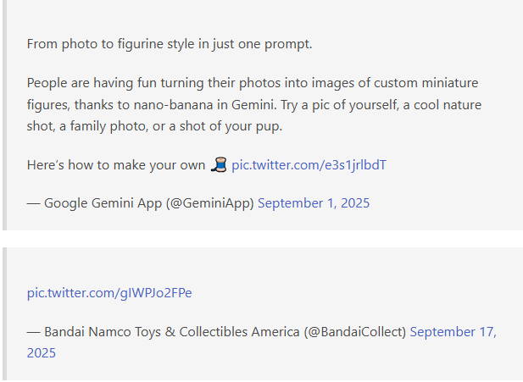
Task: Click the "Google Gemini App" author name
Action: pos(95,203)
